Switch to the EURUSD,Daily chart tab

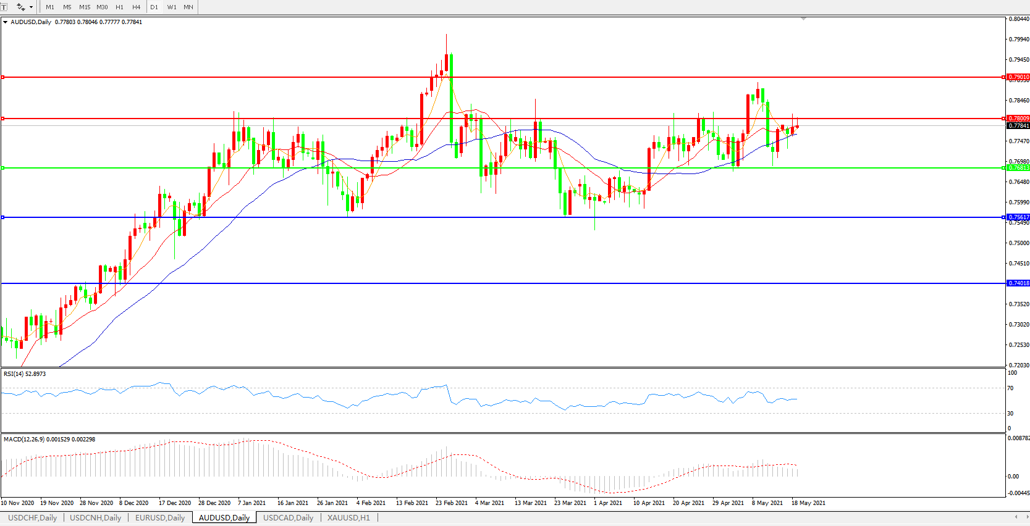[160, 517]
